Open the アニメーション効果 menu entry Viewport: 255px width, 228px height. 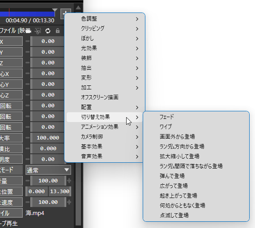click(x=105, y=127)
